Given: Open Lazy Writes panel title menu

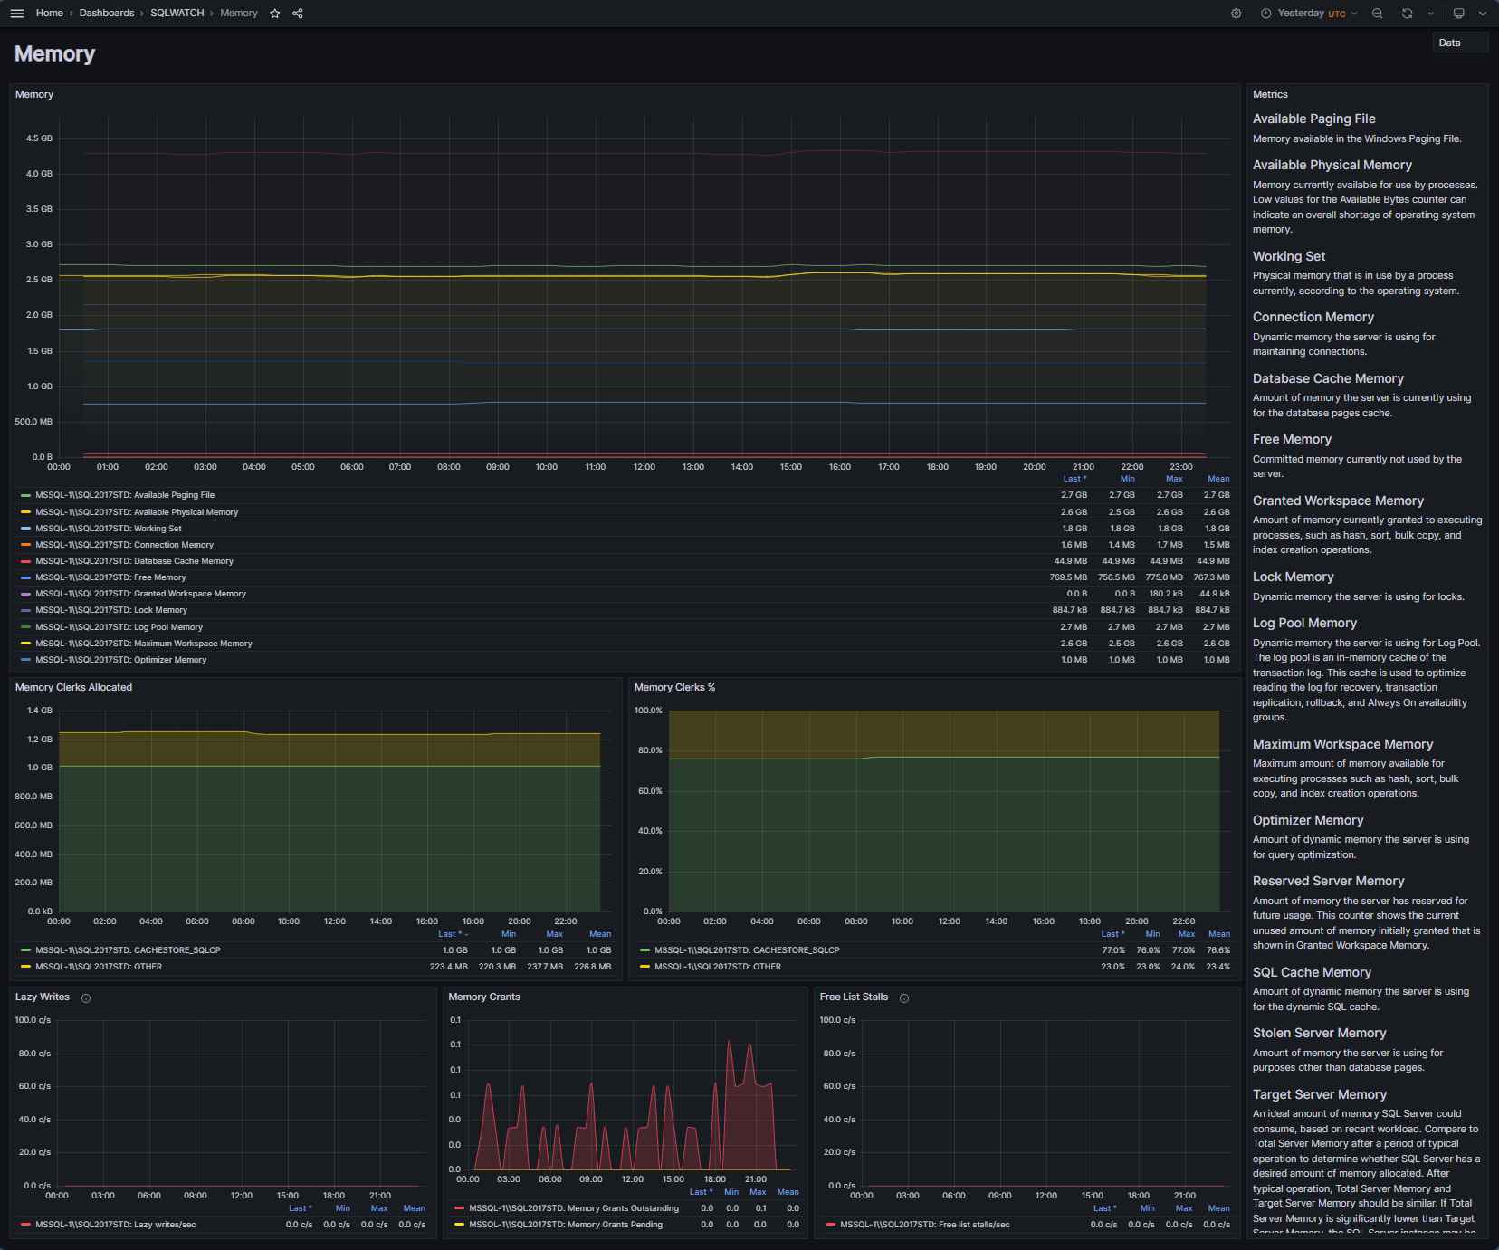Looking at the screenshot, I should [x=43, y=997].
